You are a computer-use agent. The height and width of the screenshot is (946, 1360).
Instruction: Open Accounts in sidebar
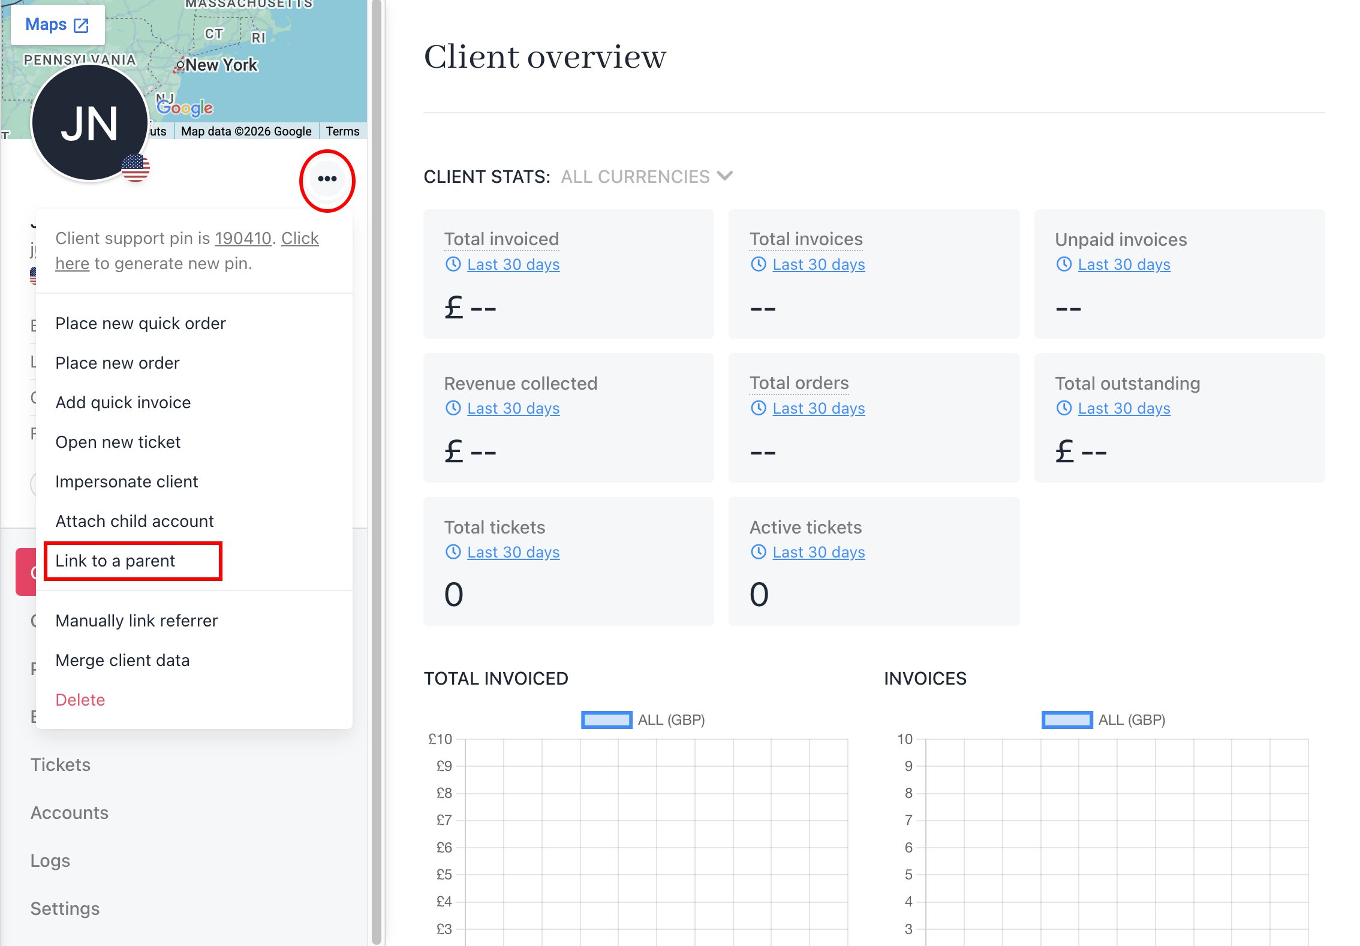pos(70,812)
